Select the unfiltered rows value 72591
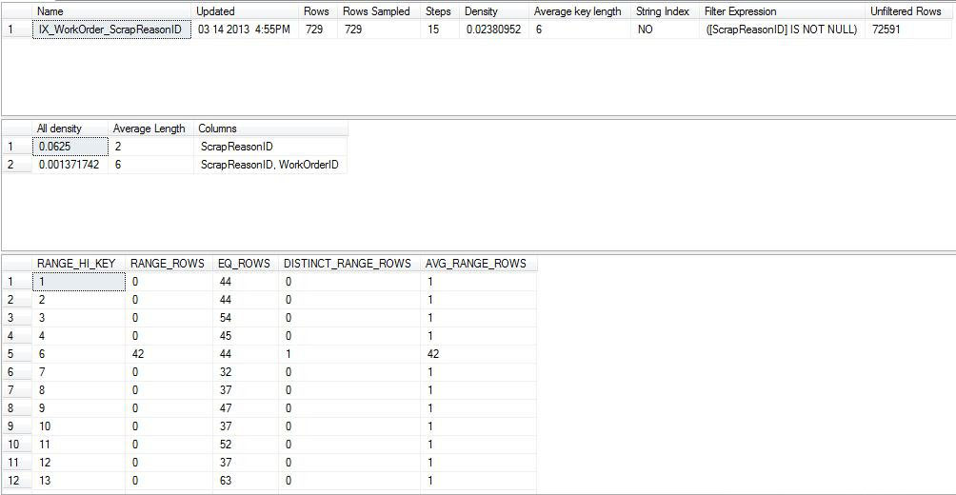Image resolution: width=956 pixels, height=495 pixels. tap(908, 30)
